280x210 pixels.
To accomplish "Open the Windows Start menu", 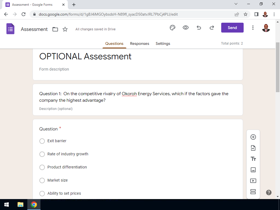I will 7,205.
